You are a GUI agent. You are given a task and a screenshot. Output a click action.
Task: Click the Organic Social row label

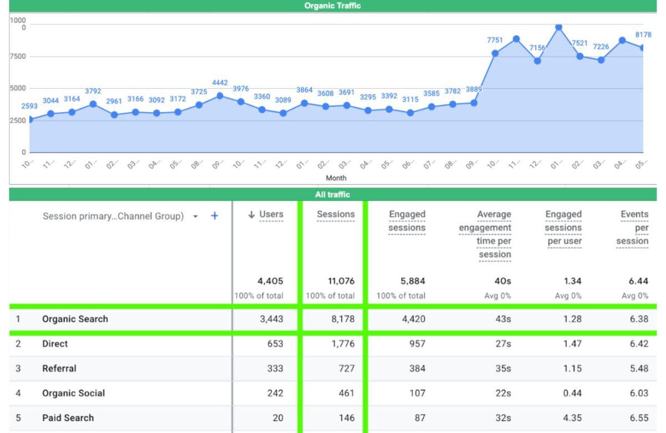point(73,393)
